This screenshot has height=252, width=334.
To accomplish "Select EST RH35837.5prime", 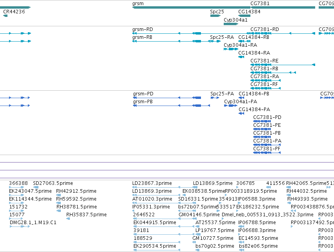I will point(68,219).
